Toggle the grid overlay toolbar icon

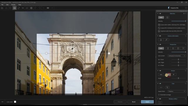pyautogui.click(x=31, y=8)
